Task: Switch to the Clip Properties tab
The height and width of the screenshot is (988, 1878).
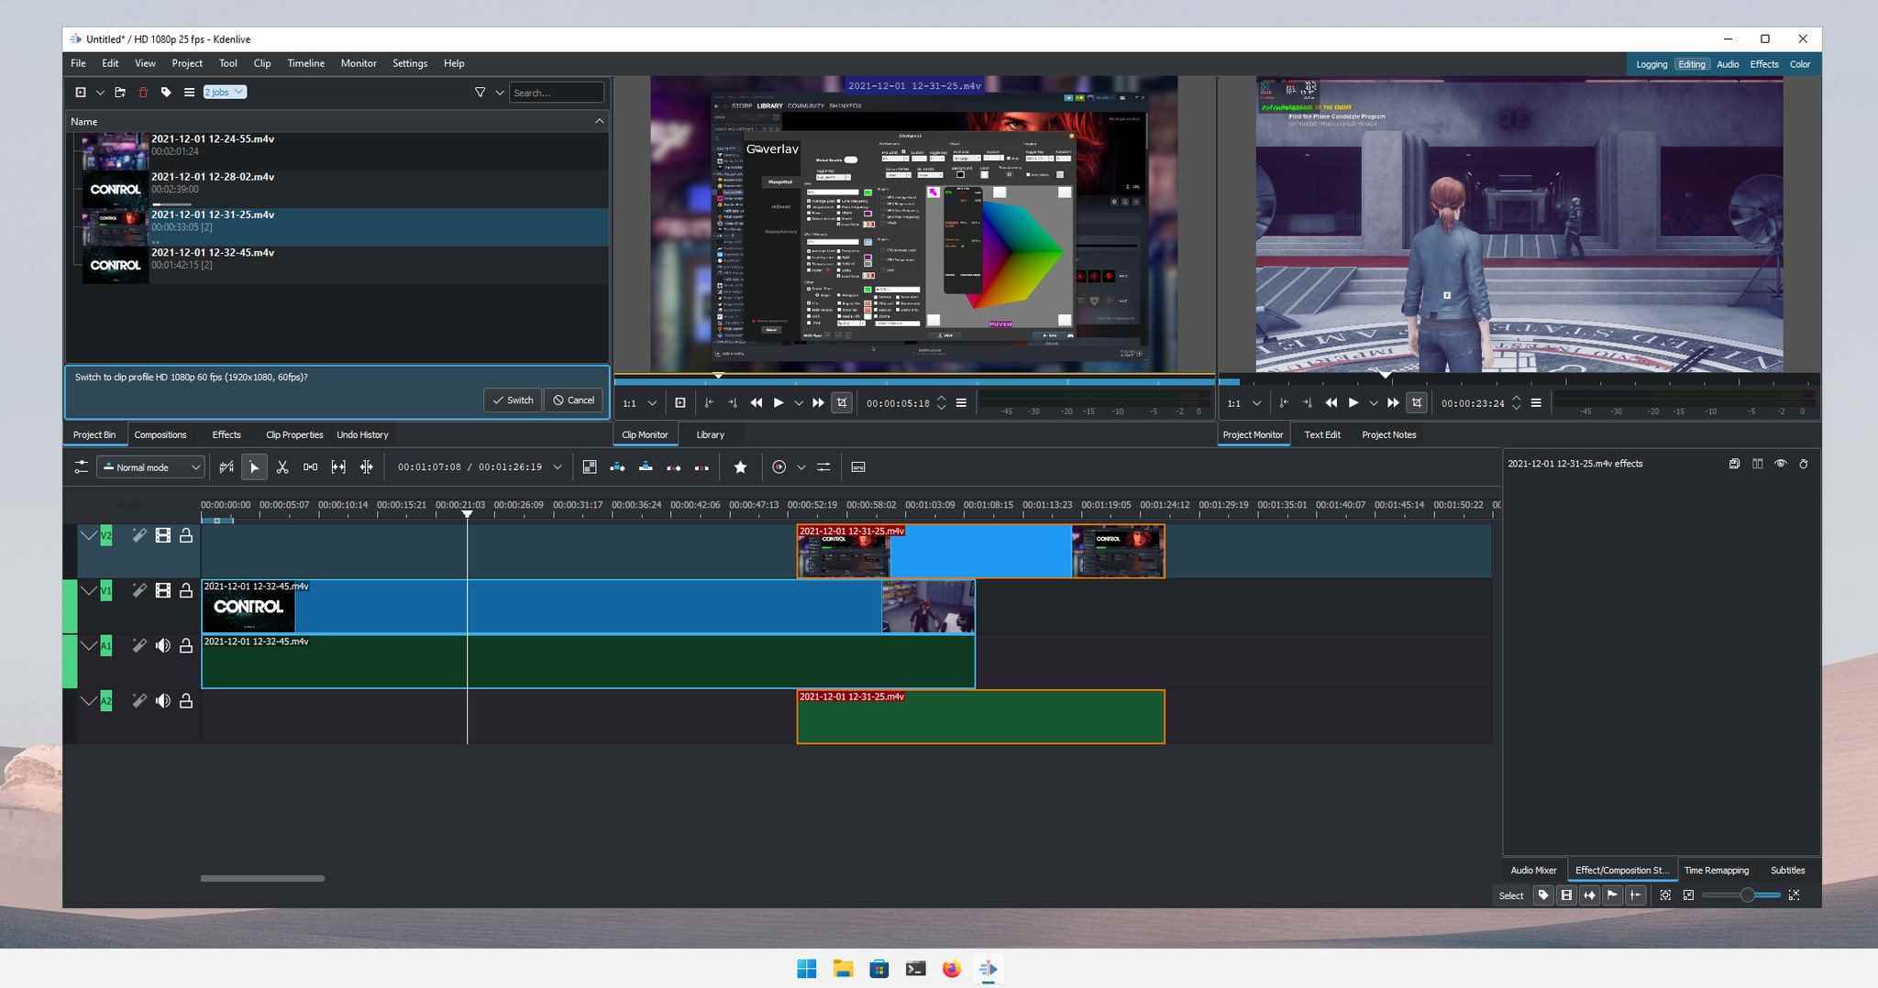Action: 293,434
